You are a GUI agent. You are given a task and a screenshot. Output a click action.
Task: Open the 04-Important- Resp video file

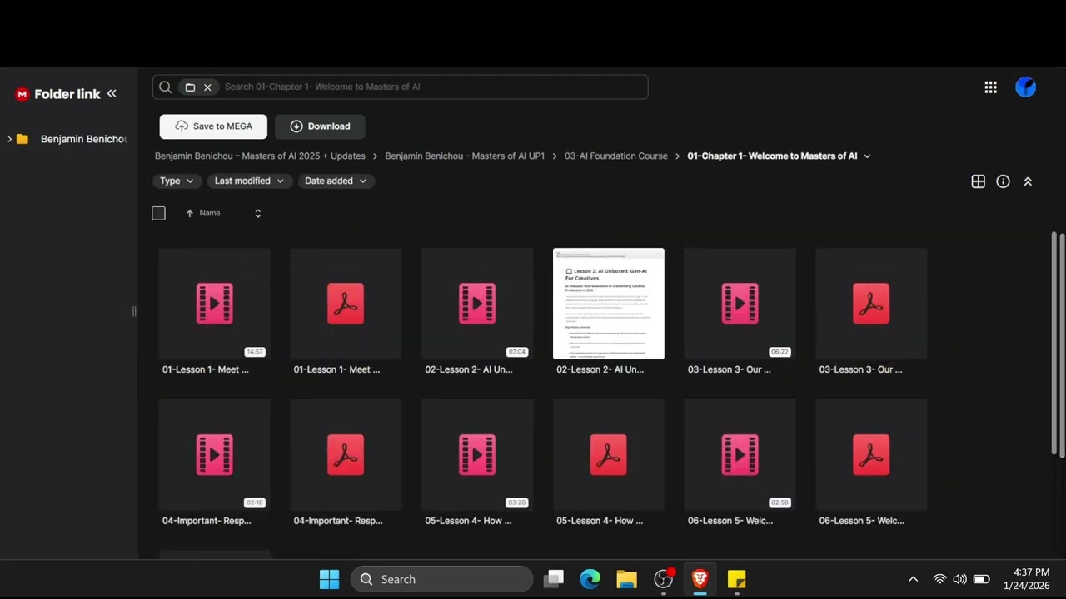point(214,455)
